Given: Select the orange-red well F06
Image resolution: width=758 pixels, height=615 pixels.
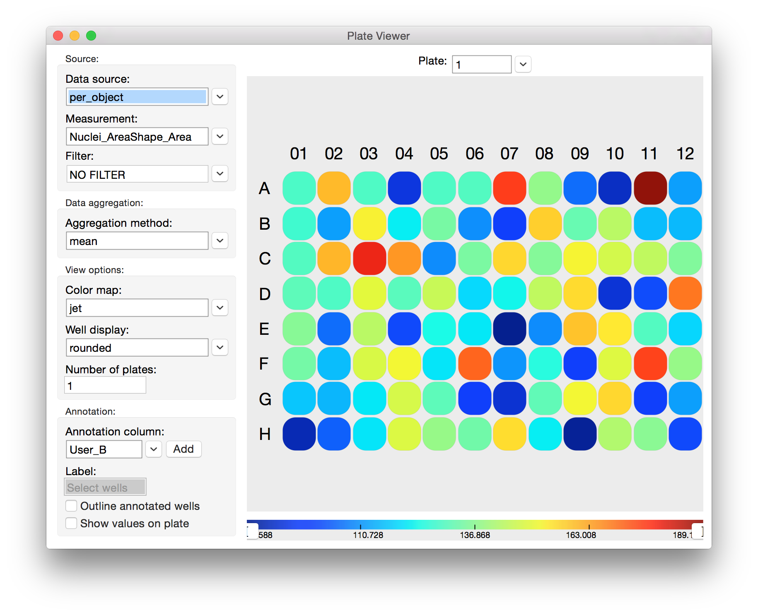Looking at the screenshot, I should click(x=475, y=364).
